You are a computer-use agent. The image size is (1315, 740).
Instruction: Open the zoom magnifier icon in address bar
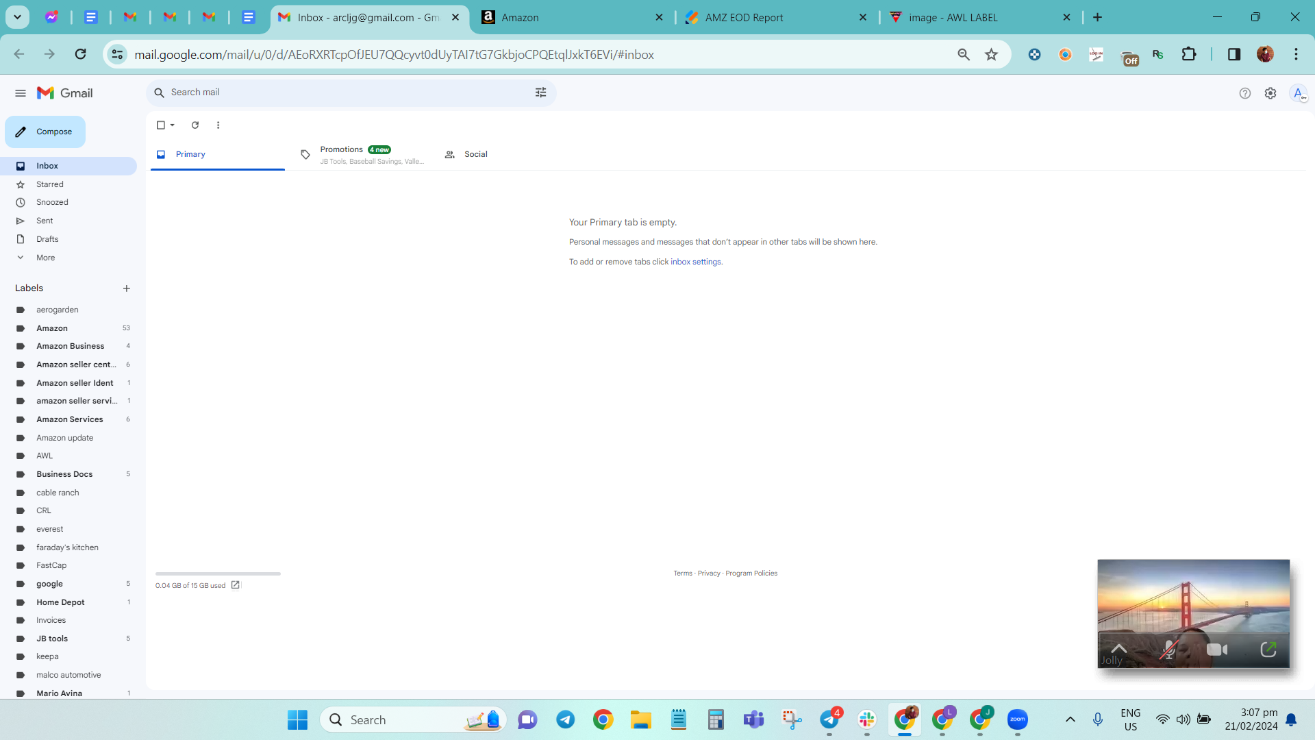point(964,54)
